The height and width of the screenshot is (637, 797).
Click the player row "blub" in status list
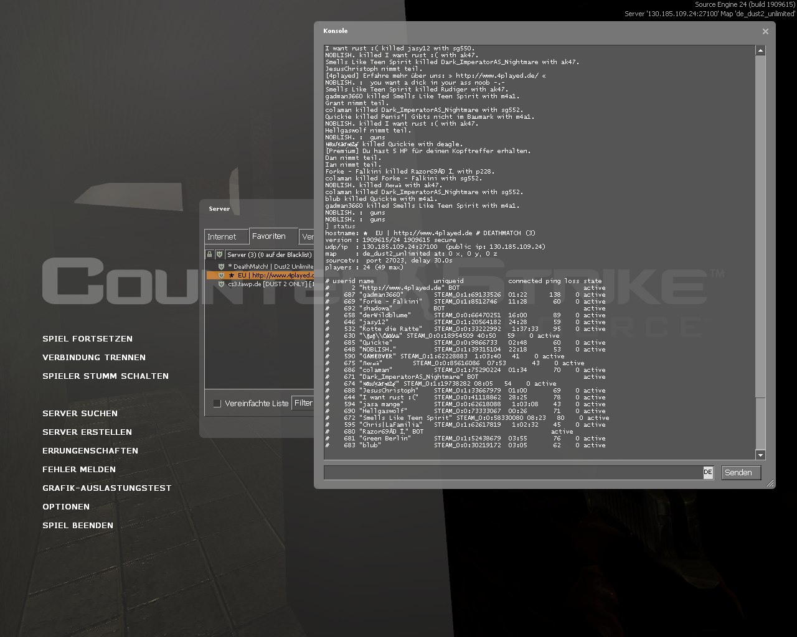[465, 445]
